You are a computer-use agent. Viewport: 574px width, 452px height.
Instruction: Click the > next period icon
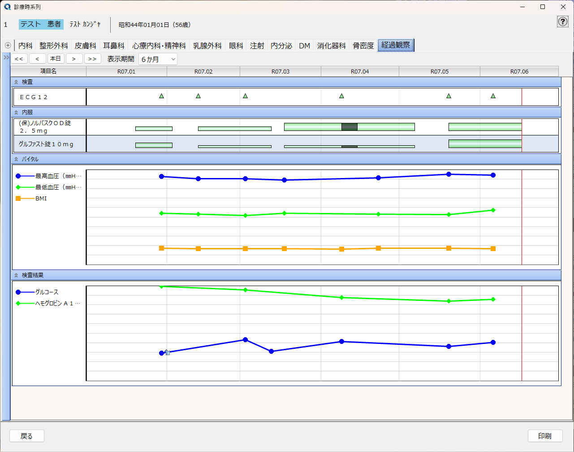click(x=74, y=58)
